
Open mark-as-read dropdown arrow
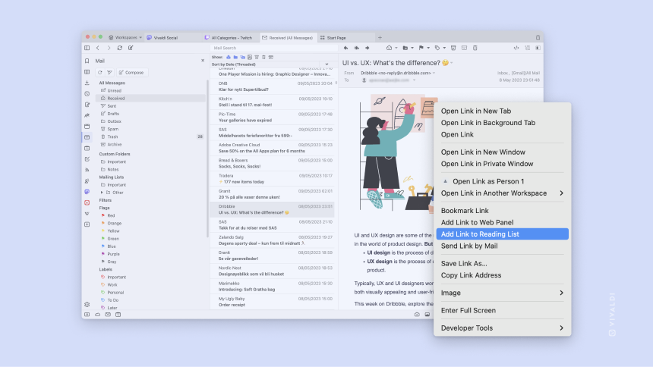click(396, 48)
